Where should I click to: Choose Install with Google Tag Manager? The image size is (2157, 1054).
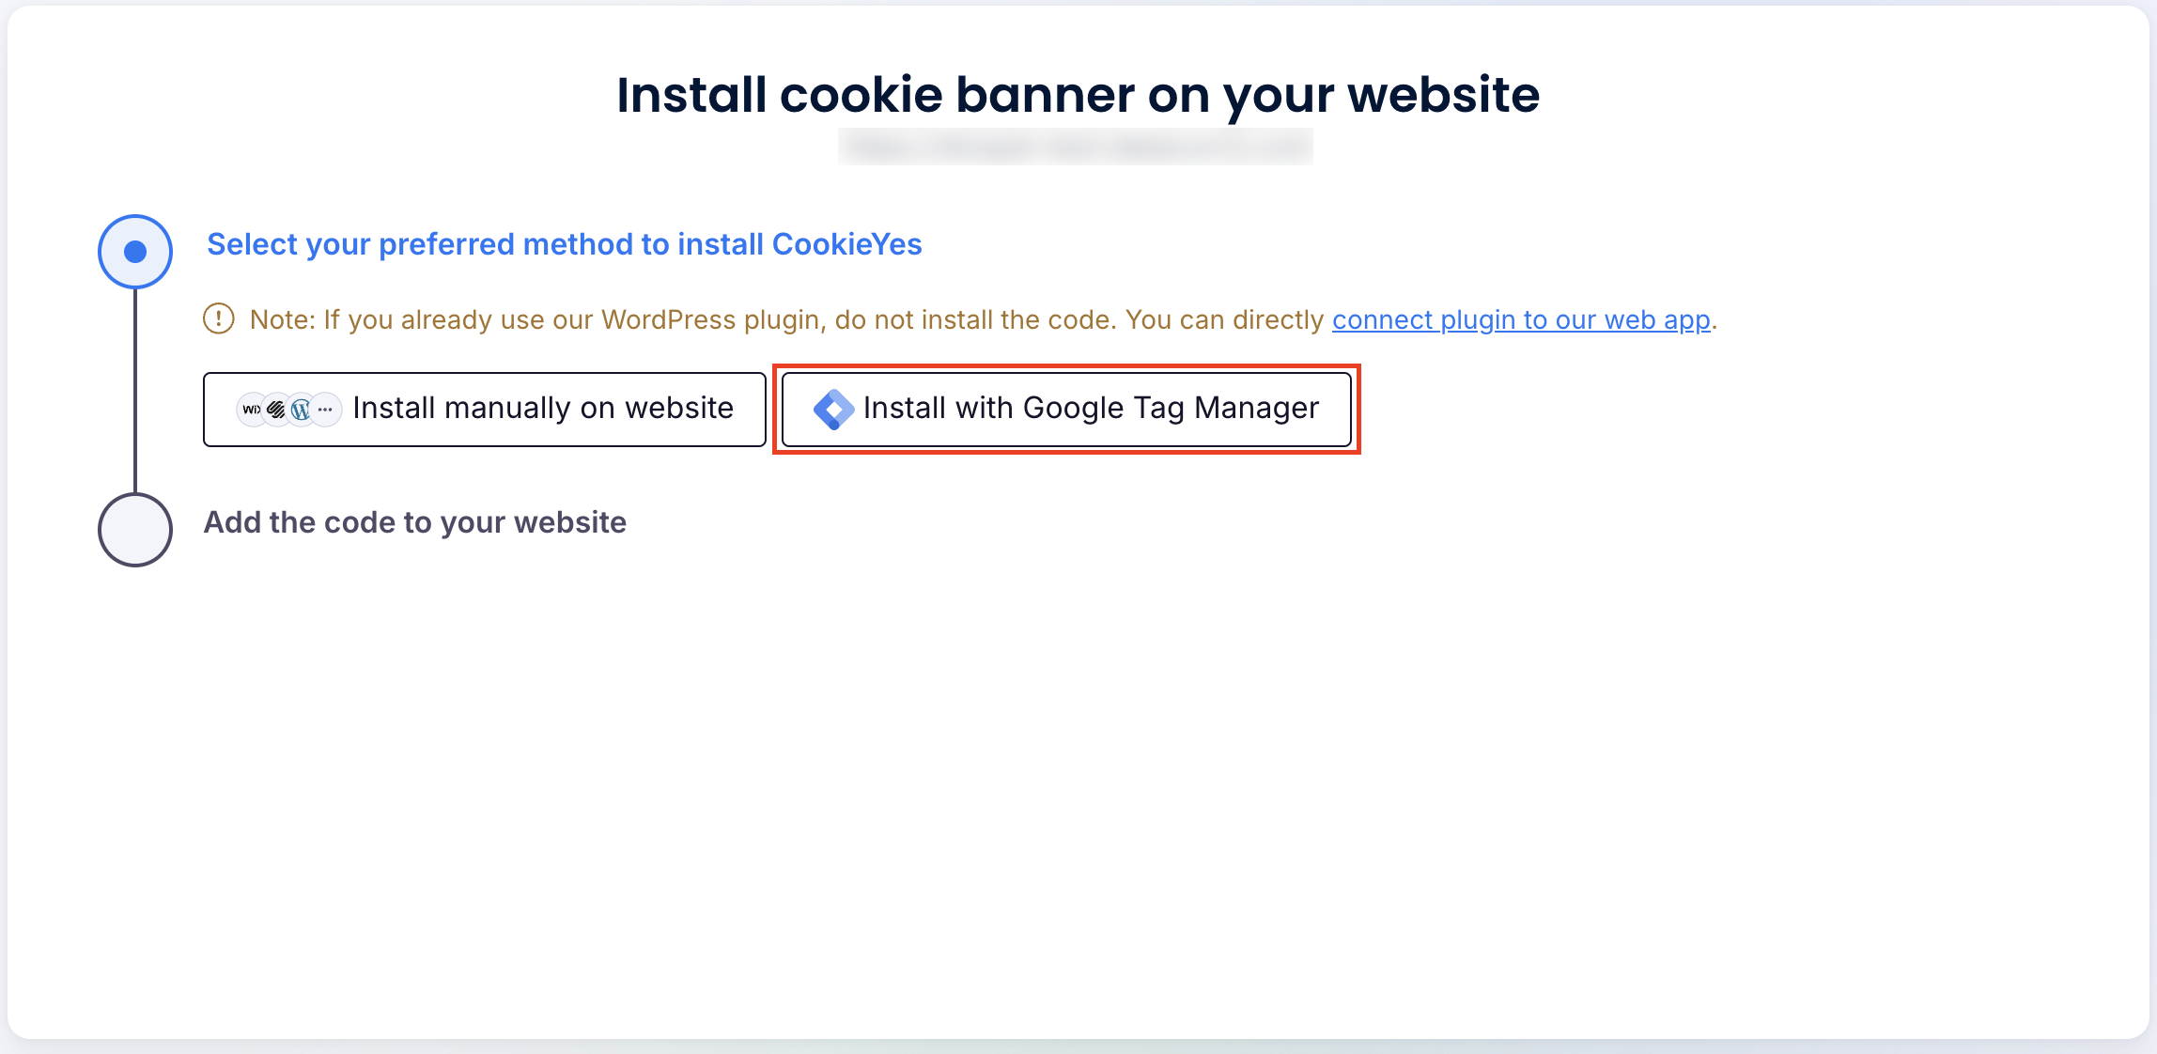(1066, 410)
